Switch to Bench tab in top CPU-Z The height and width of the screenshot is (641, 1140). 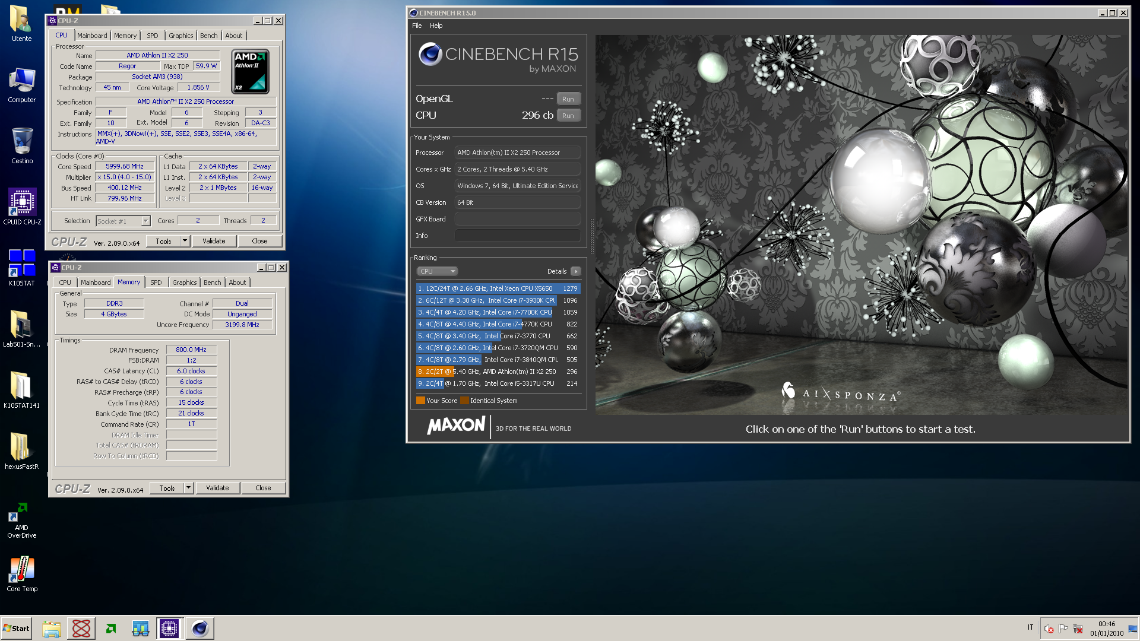pos(209,36)
